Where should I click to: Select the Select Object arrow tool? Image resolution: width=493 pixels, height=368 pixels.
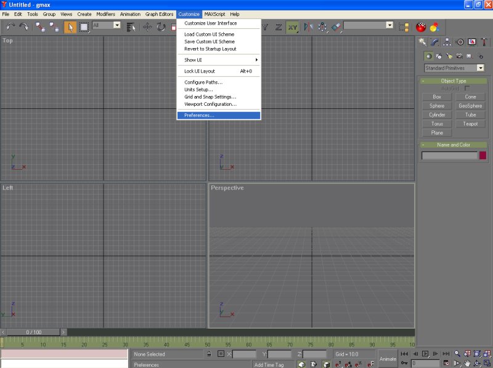pyautogui.click(x=70, y=26)
